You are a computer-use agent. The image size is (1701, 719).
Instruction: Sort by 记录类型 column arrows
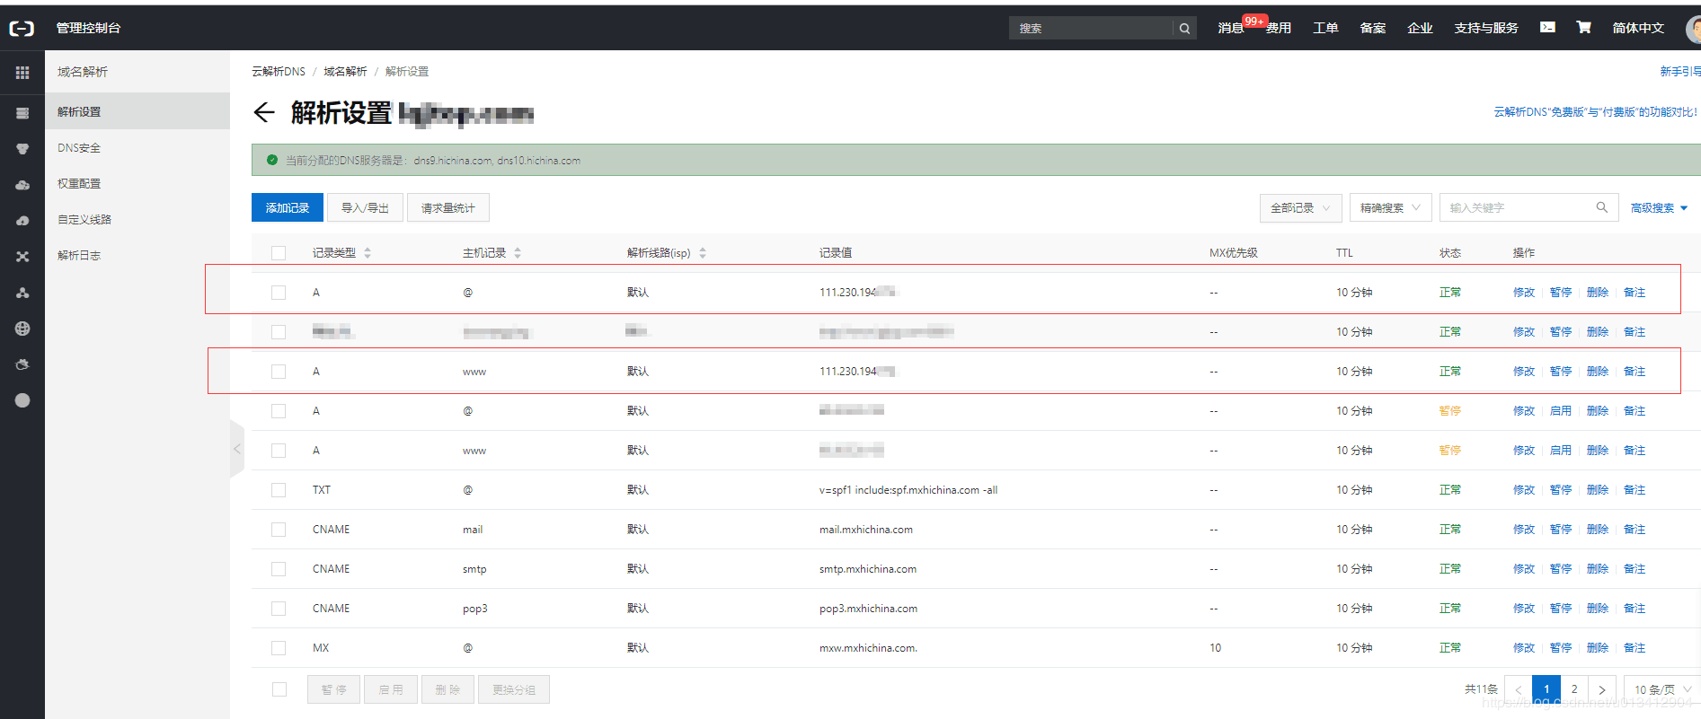pos(368,253)
